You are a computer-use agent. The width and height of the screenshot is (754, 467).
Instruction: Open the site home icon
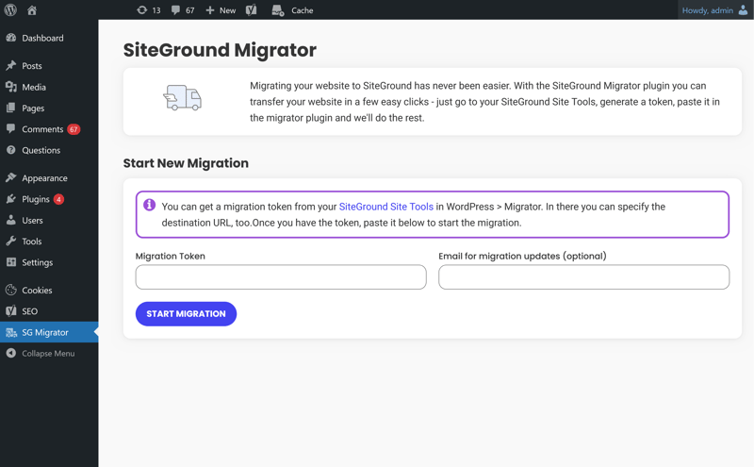click(32, 10)
